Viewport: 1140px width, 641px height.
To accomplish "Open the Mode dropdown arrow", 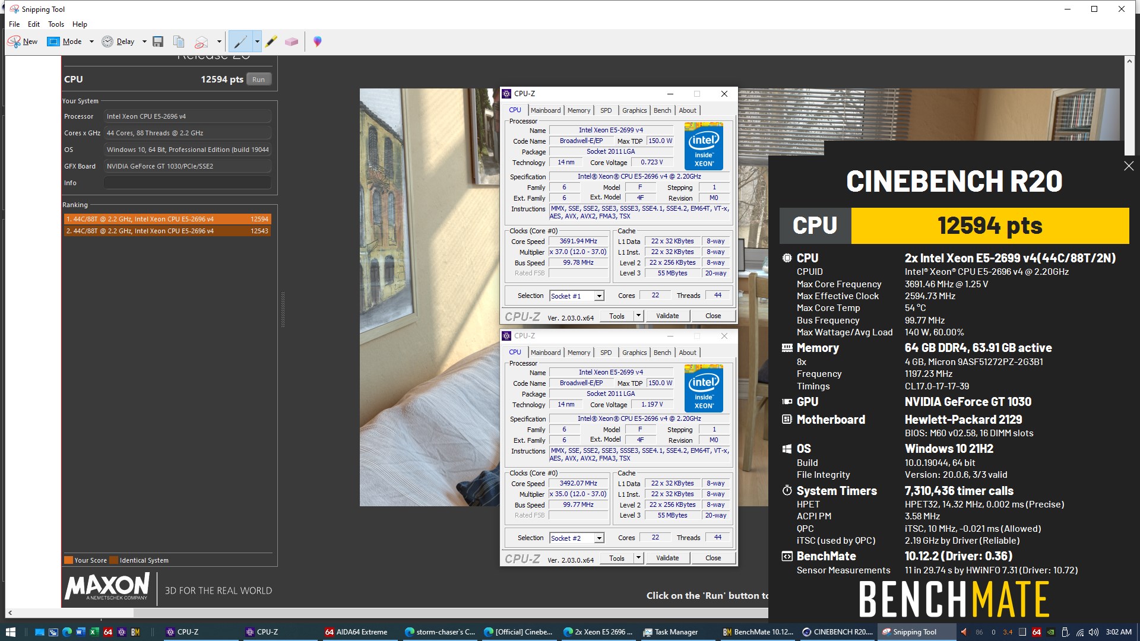I will [x=91, y=42].
